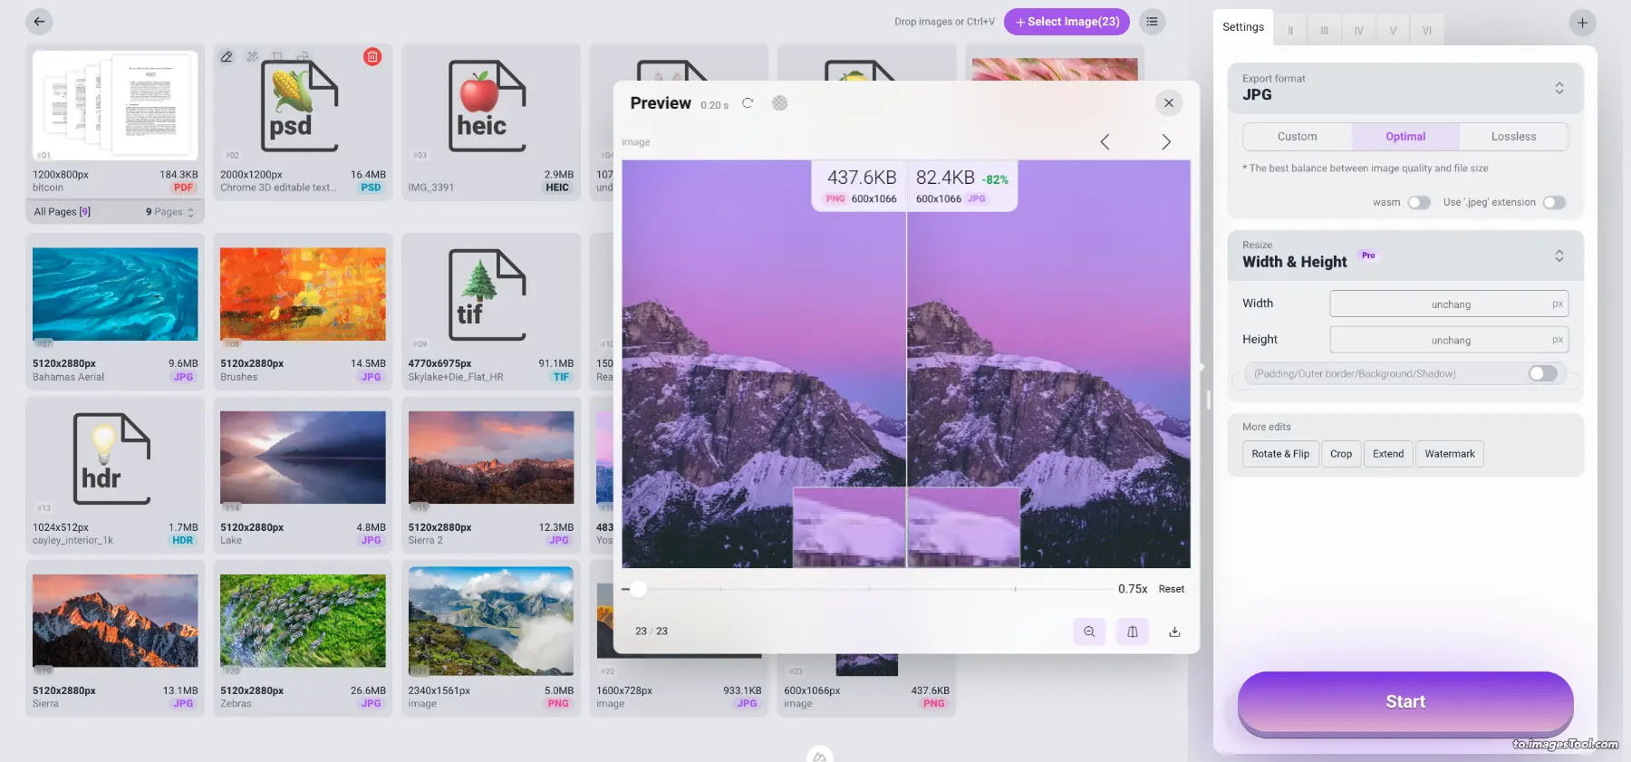Click the 23 / 23 image counter

[x=651, y=632]
